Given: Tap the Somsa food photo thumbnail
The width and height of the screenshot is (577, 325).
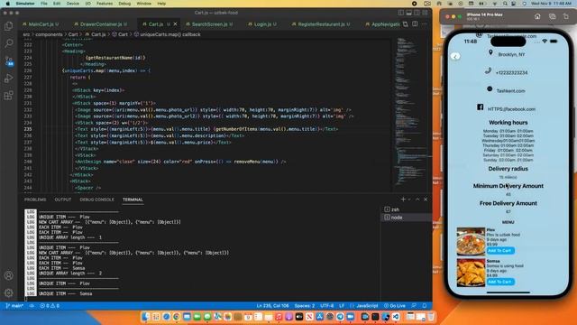Looking at the screenshot, I should tap(471, 273).
